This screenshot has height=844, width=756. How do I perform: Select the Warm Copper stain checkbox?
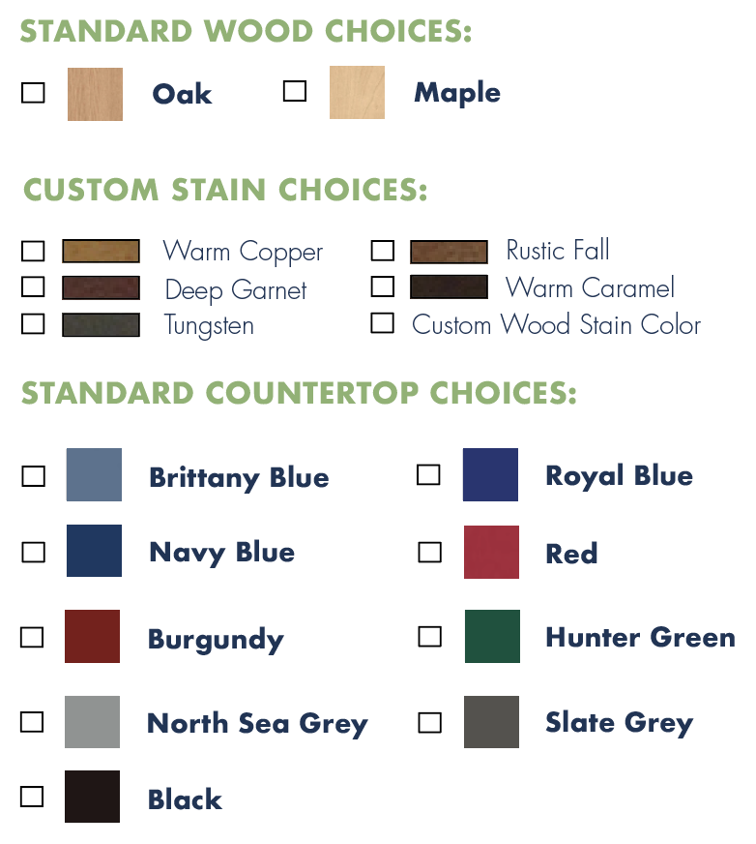33,251
